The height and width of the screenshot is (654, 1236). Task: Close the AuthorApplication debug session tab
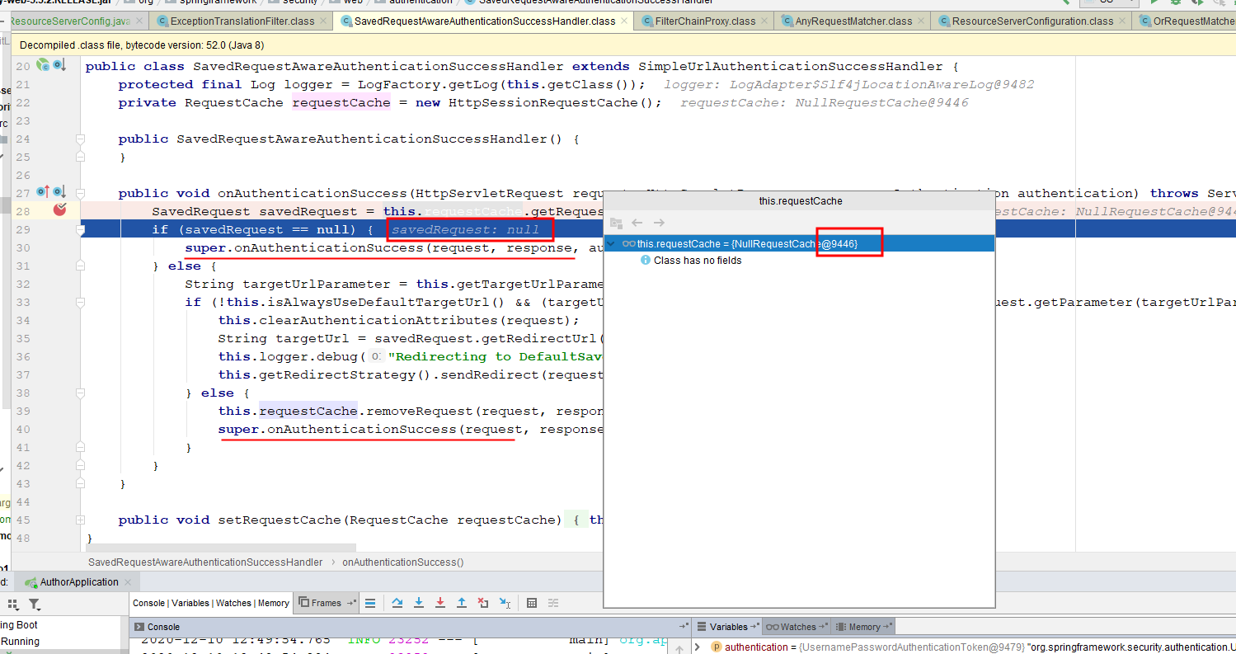pos(128,582)
